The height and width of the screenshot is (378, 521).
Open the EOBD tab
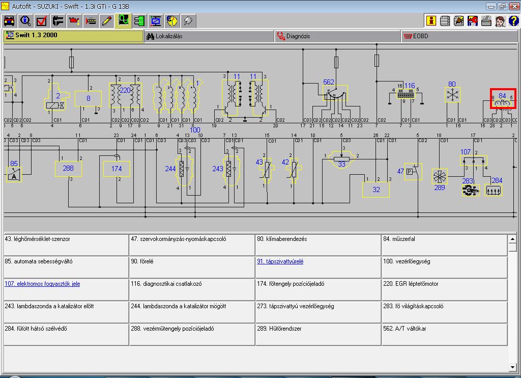(x=459, y=36)
